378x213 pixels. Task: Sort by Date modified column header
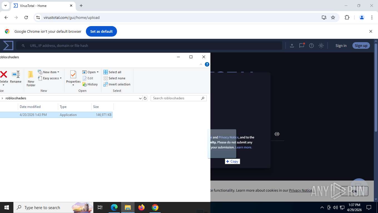(38, 107)
